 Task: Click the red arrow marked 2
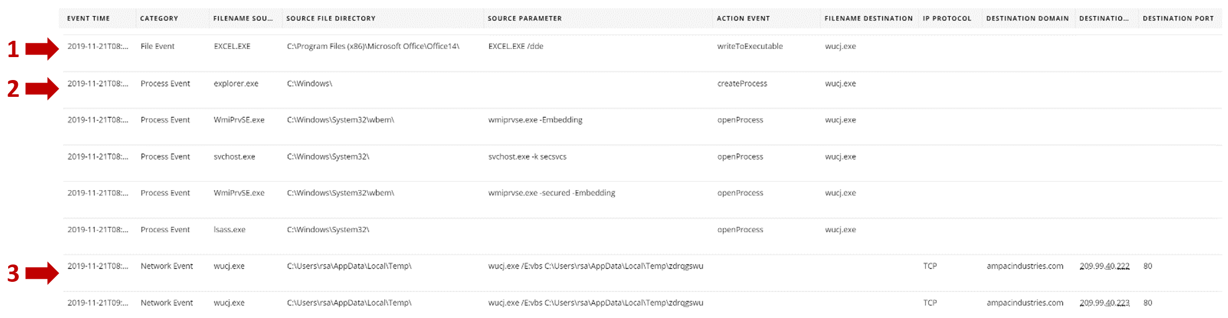pos(42,89)
